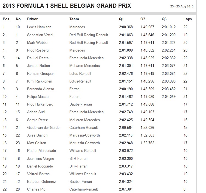Screen dimensions: 206x193
Task: Click Kimi Räikkönen's Q2 time 1:48.296
Action: tap(147, 81)
